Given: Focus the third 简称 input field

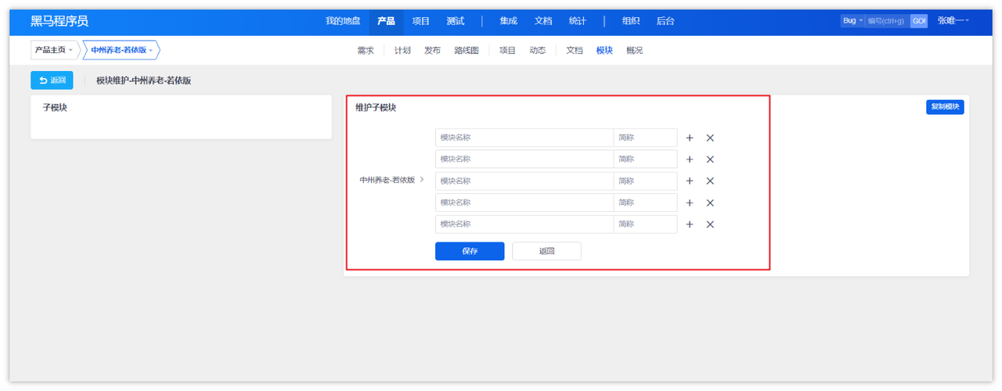Looking at the screenshot, I should tap(645, 181).
